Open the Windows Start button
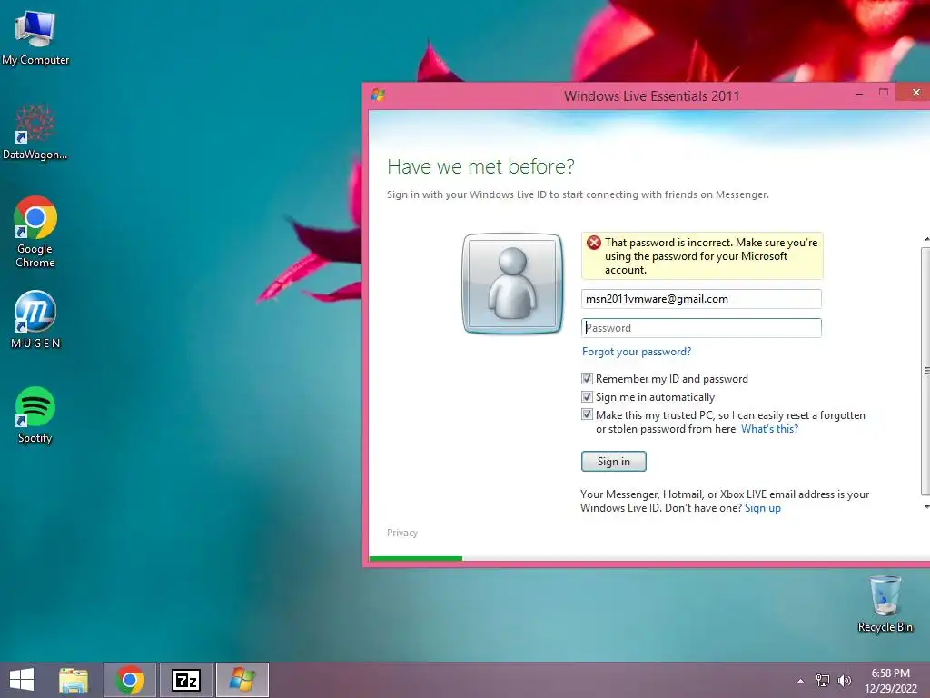Image resolution: width=930 pixels, height=698 pixels. tap(22, 680)
